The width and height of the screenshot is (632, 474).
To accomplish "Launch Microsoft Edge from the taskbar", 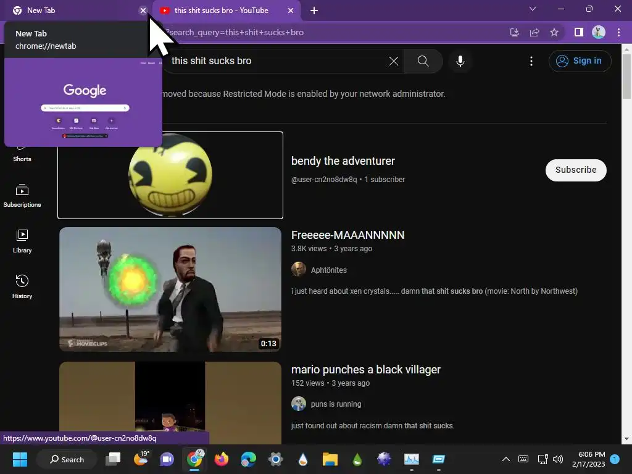I will 249,459.
